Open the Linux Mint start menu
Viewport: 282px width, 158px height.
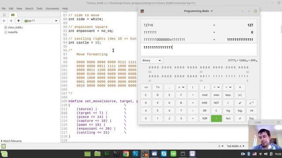(4, 154)
